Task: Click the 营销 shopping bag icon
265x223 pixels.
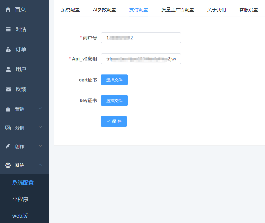Action: pyautogui.click(x=8, y=109)
